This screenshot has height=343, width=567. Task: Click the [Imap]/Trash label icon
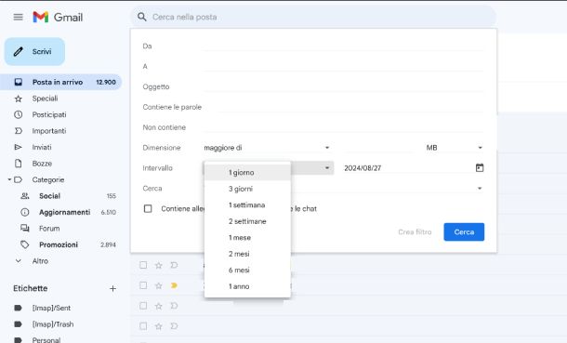pos(18,324)
